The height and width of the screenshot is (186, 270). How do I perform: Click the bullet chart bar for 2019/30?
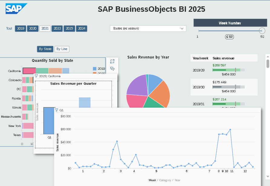pyautogui.click(x=229, y=87)
